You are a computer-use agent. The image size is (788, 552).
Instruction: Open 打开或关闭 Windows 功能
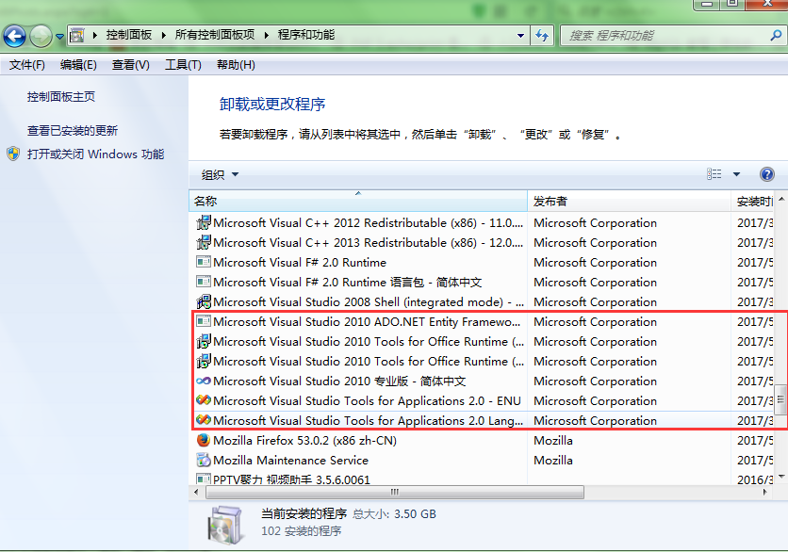click(x=95, y=154)
